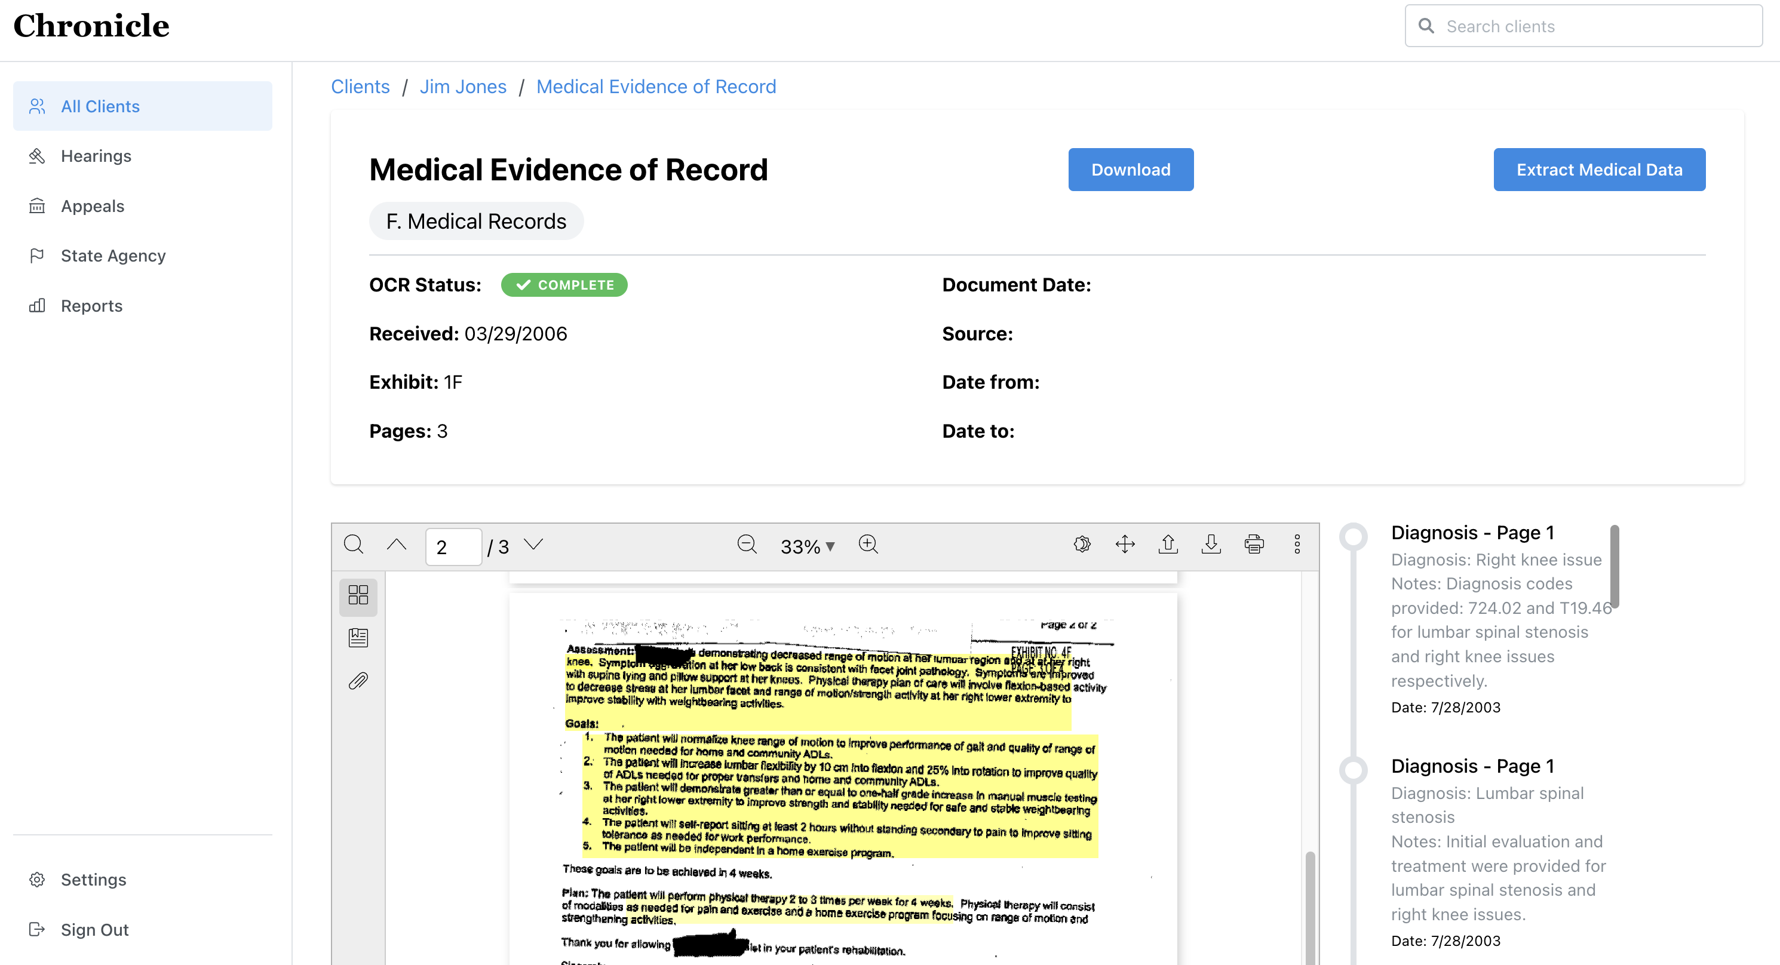
Task: Open the search tool in the PDF viewer
Action: click(353, 545)
